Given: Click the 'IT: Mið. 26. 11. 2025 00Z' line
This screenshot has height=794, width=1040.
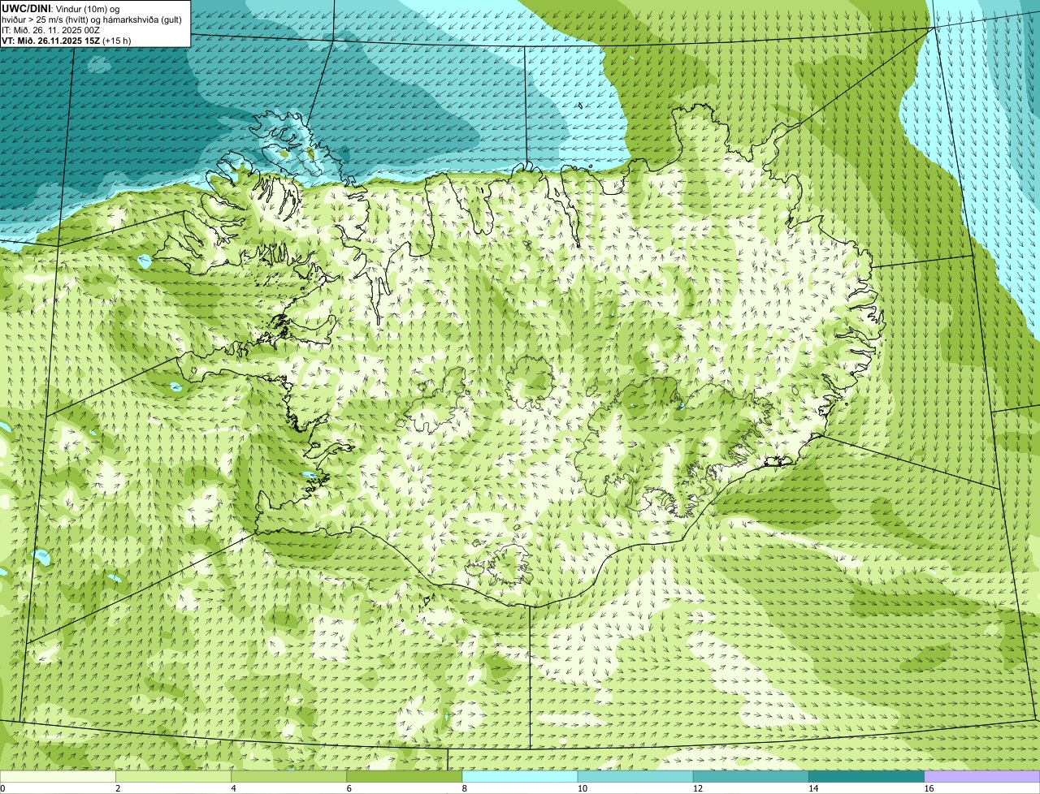Looking at the screenshot, I should pos(50,29).
